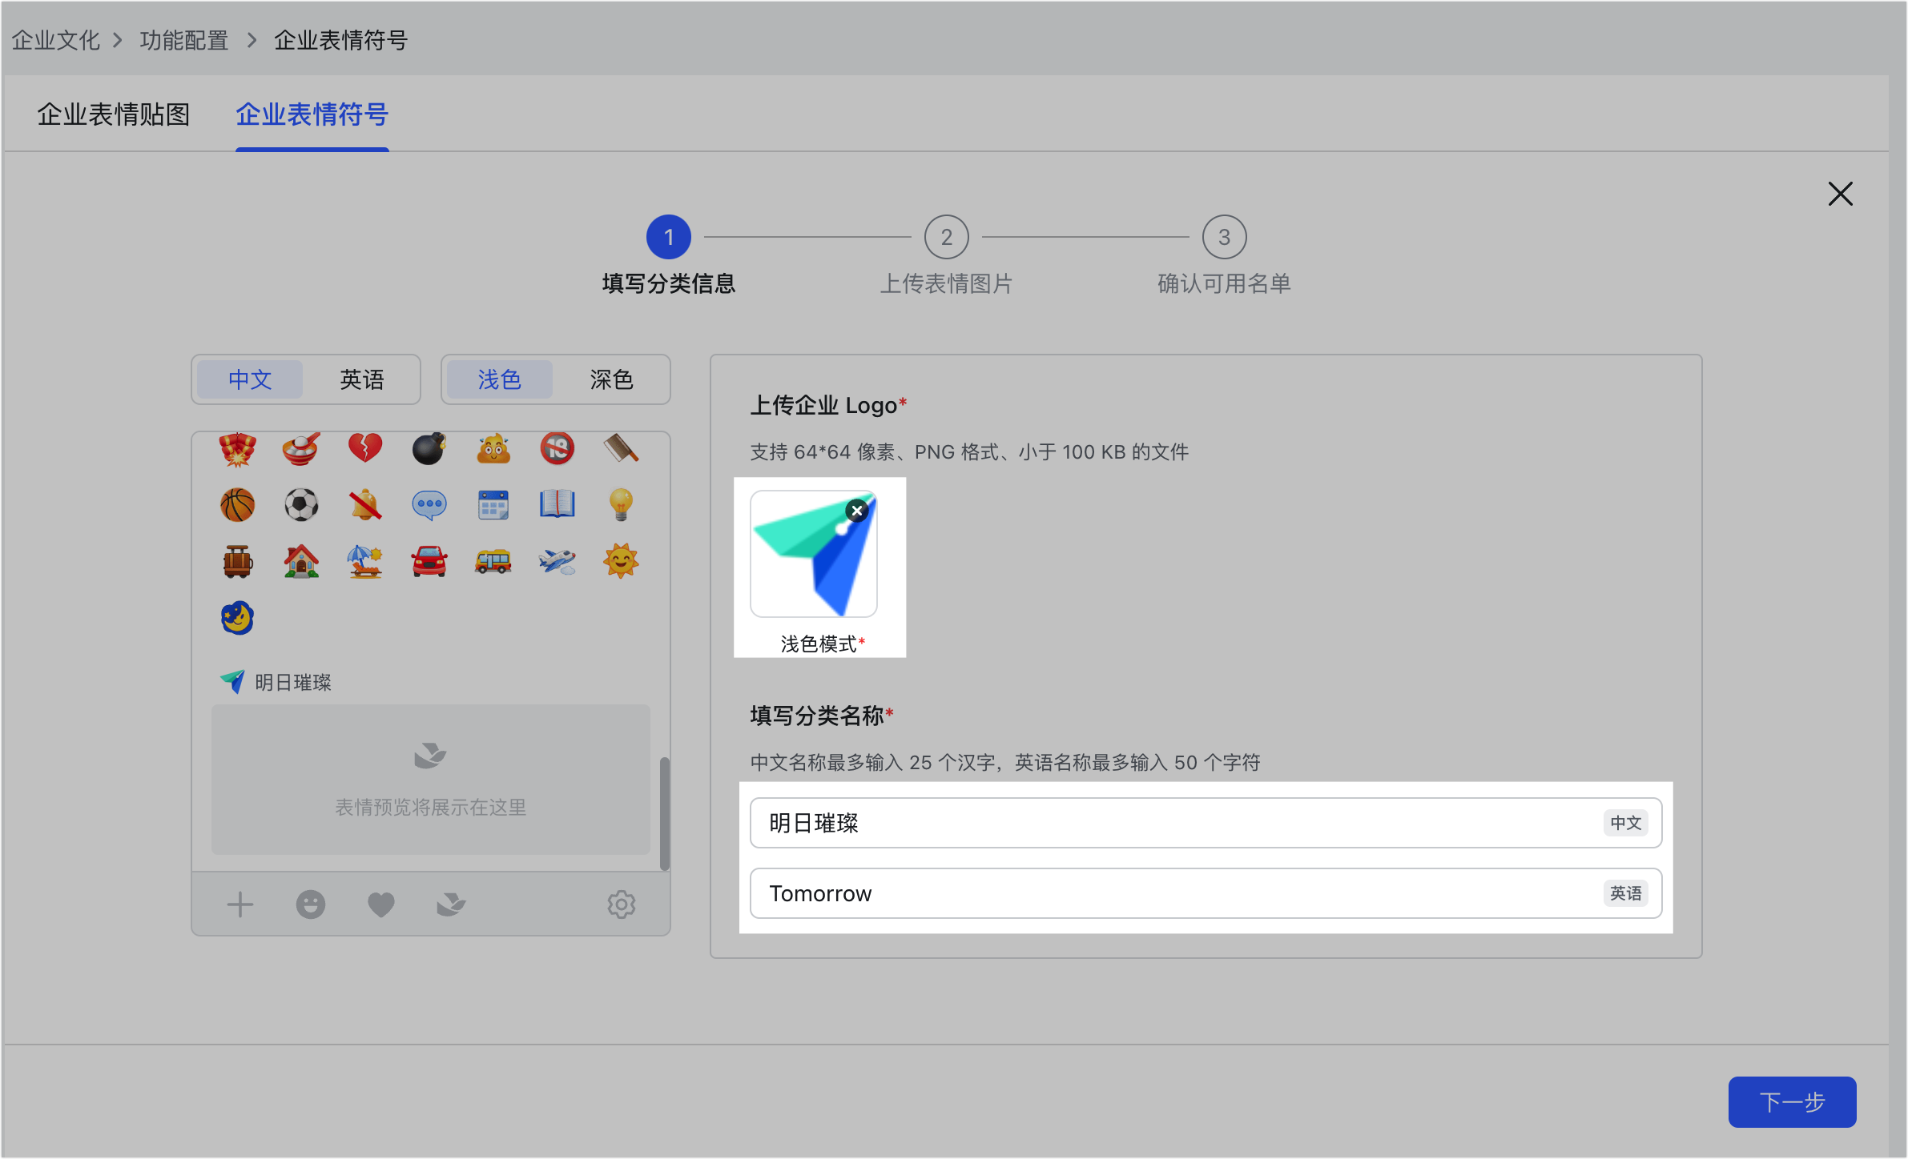
Task: Click the broken heart emoji
Action: click(365, 449)
